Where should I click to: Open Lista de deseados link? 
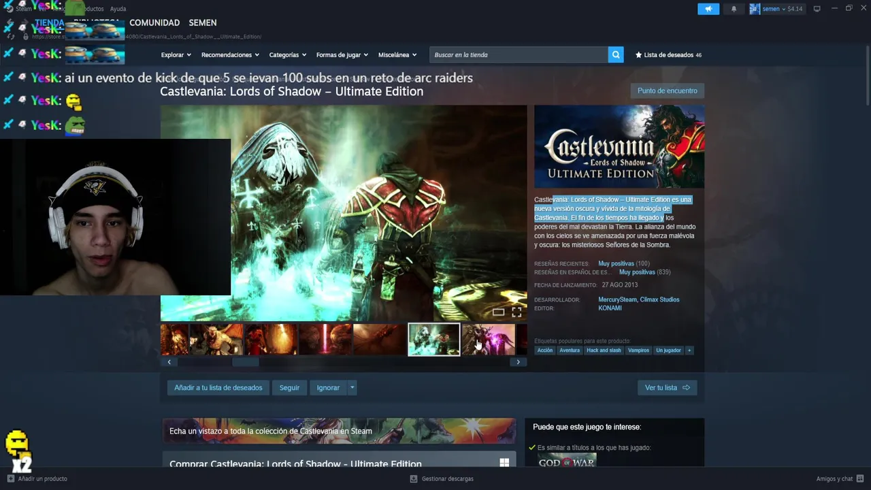coord(668,54)
